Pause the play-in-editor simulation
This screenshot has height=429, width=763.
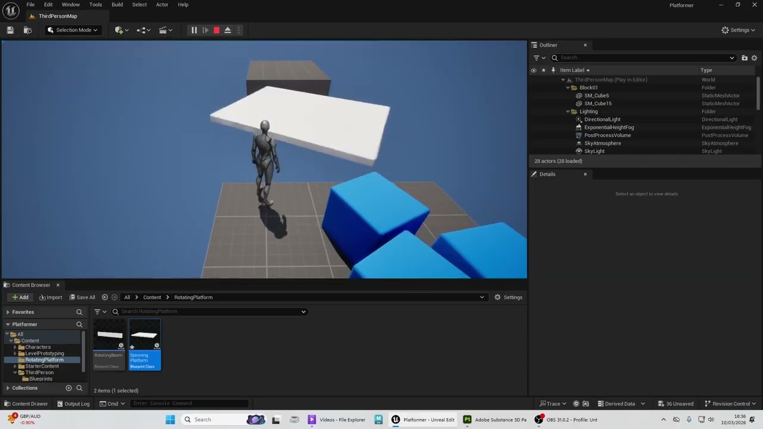[194, 30]
